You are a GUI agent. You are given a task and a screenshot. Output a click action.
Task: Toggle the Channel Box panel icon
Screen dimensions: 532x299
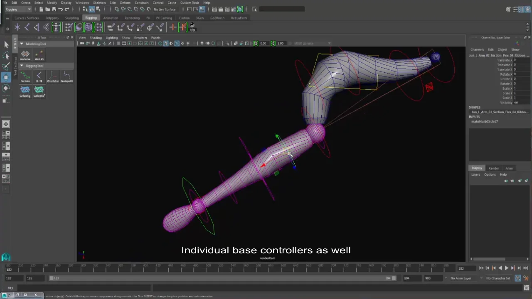click(528, 9)
